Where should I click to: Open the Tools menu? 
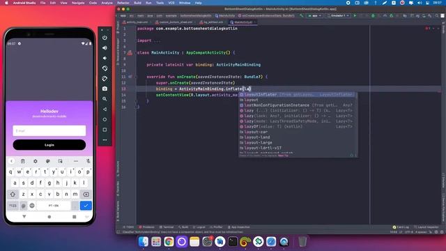tap(160, 3)
